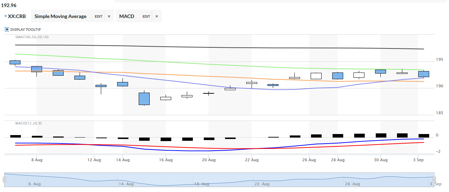
Task: Click the MACD indicator label
Action: point(127,16)
